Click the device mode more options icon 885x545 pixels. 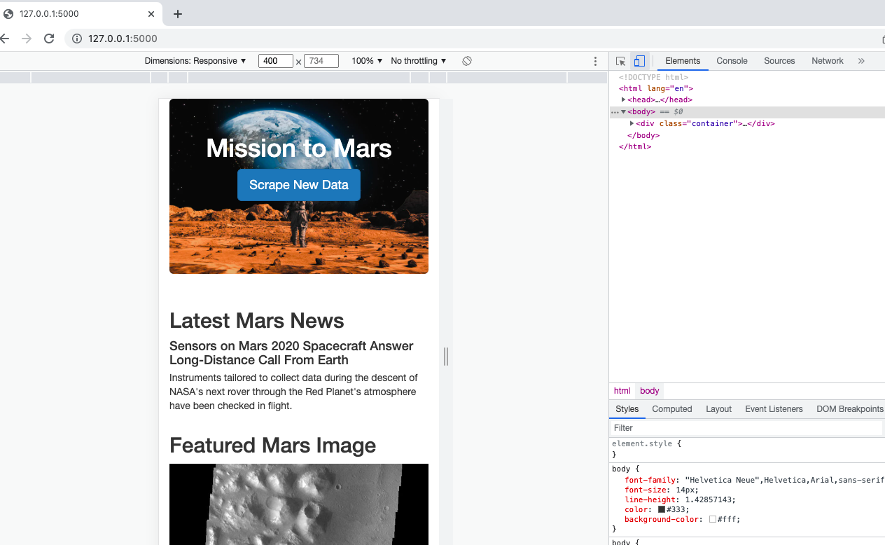595,61
